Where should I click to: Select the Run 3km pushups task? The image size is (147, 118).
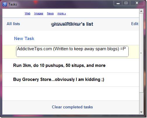pos(71,65)
